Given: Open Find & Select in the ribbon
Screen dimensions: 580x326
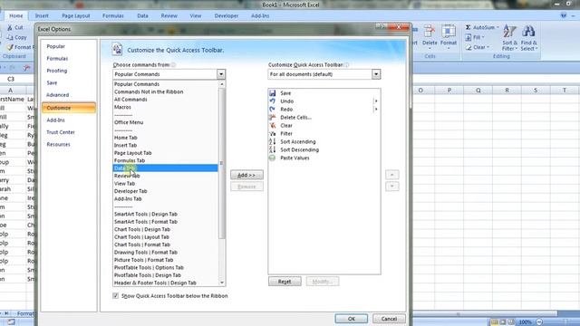Looking at the screenshot, I should [x=528, y=38].
